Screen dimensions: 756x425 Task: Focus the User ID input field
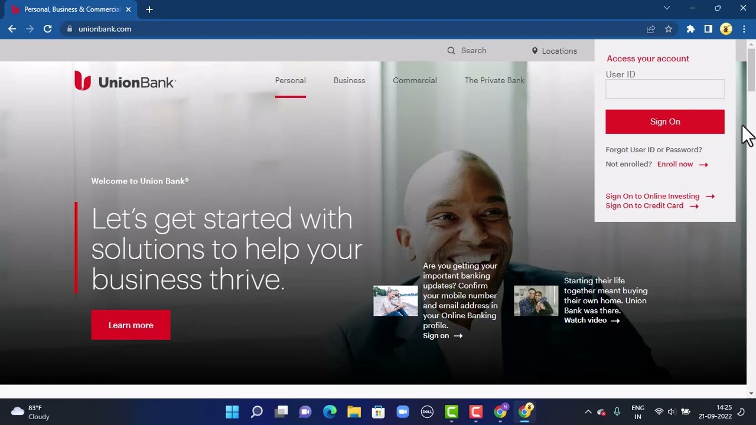coord(665,89)
